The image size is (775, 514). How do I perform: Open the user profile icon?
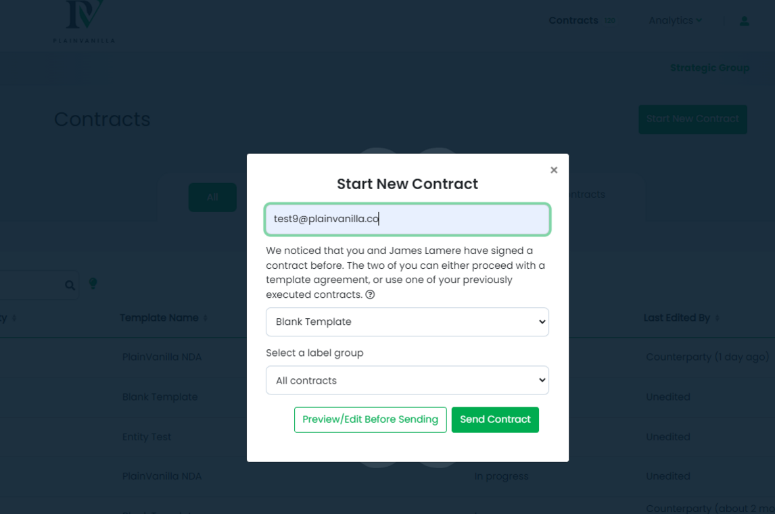[x=744, y=21]
